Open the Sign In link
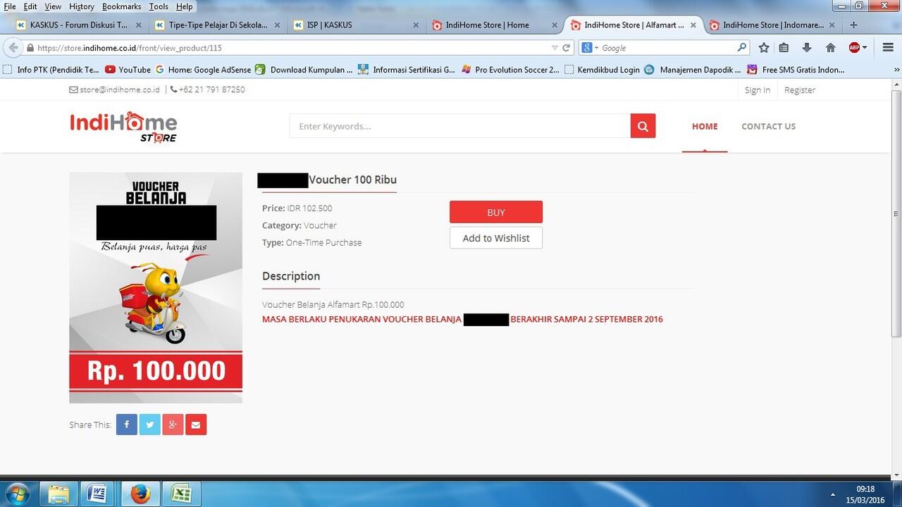Image resolution: width=902 pixels, height=507 pixels. click(758, 90)
